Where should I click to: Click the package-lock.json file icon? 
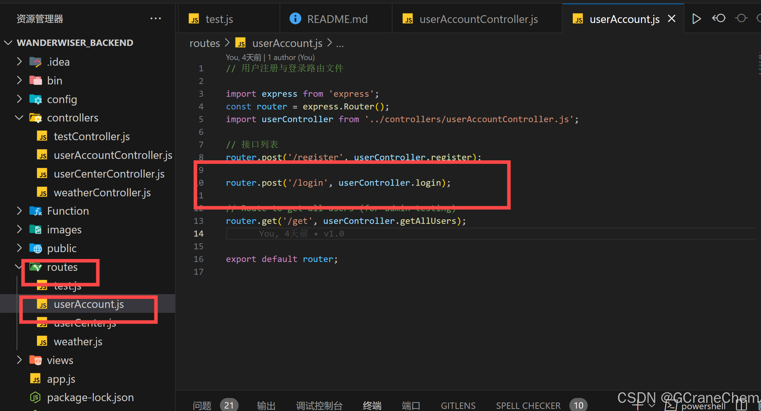point(35,398)
